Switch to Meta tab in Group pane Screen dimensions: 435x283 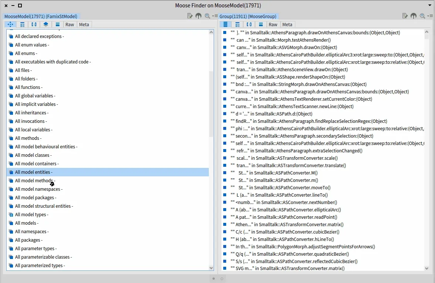click(x=287, y=24)
